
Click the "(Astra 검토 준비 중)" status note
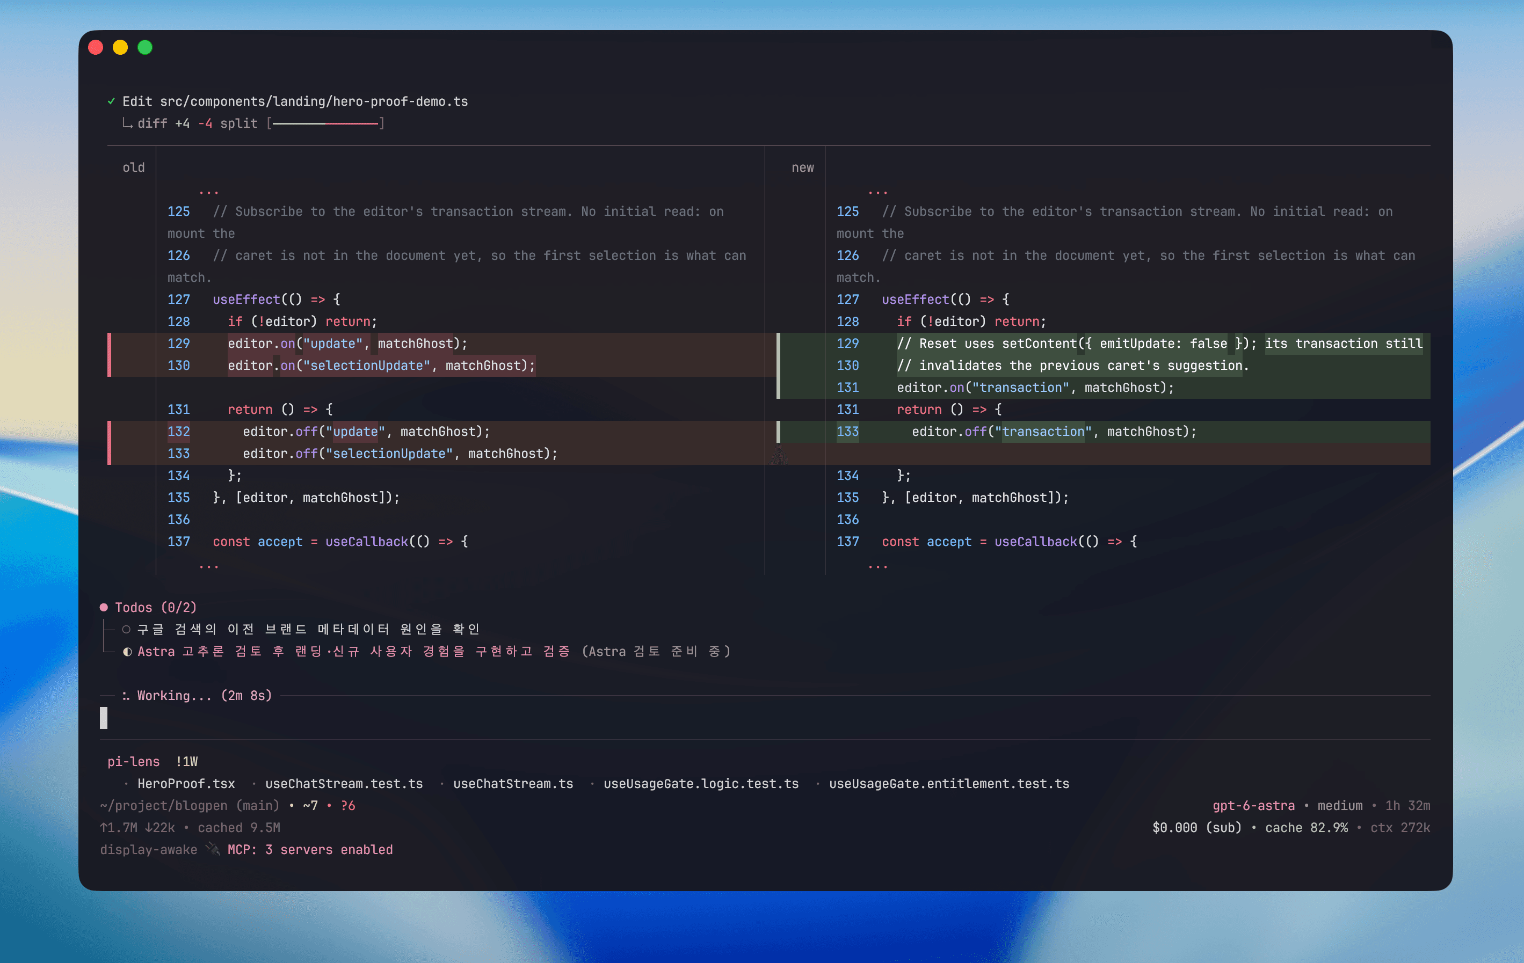coord(656,652)
